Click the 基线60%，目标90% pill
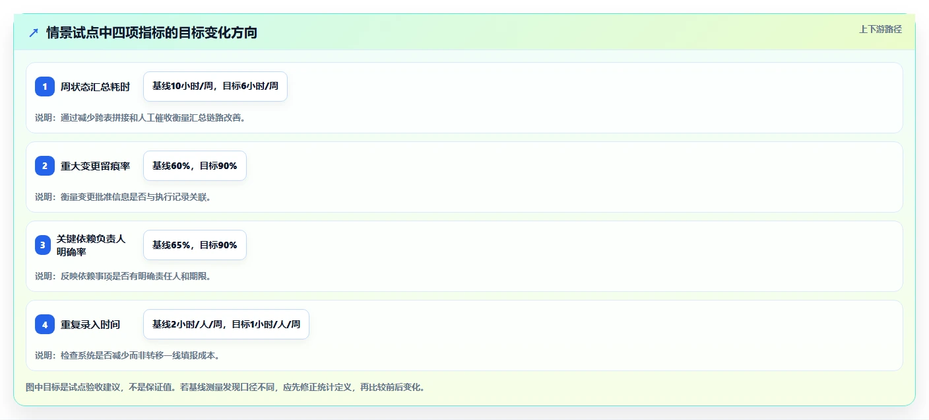Screen dimensions: 929x420 [x=195, y=166]
